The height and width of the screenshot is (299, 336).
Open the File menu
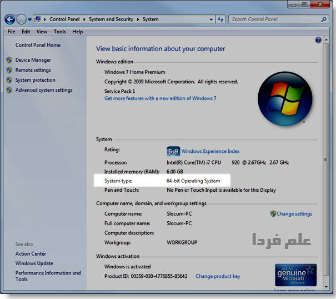(x=11, y=32)
